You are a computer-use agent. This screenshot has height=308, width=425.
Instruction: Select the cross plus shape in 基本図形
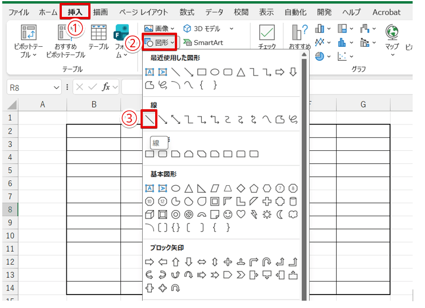point(267,202)
